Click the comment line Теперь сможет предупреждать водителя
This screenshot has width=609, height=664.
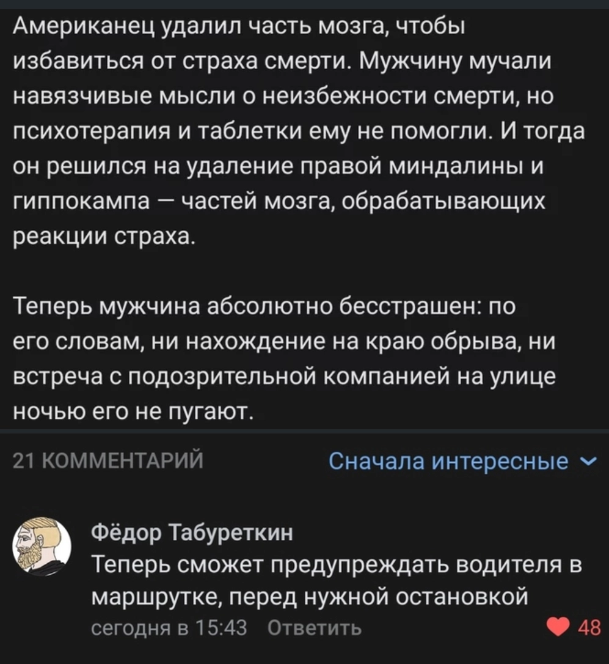335,566
